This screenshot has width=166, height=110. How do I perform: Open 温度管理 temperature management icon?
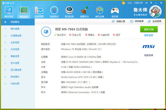(39, 11)
